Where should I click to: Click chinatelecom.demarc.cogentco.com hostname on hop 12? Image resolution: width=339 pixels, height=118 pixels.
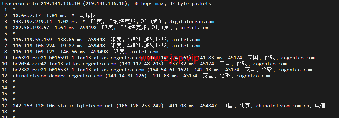[58, 76]
